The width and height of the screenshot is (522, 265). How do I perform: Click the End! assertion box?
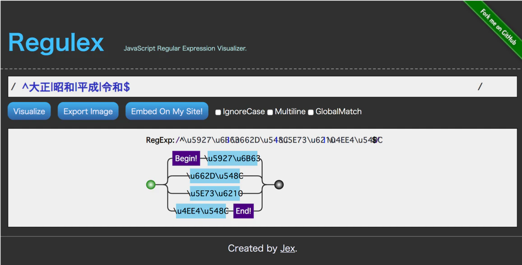point(244,211)
